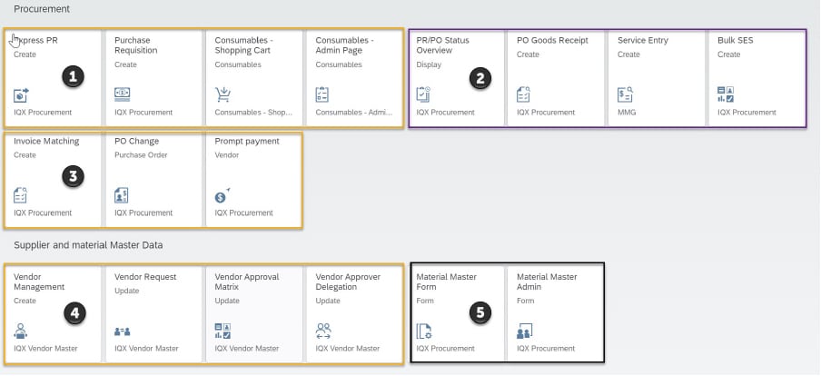The width and height of the screenshot is (821, 376).
Task: Select the Procurement group heading
Action: click(x=42, y=9)
